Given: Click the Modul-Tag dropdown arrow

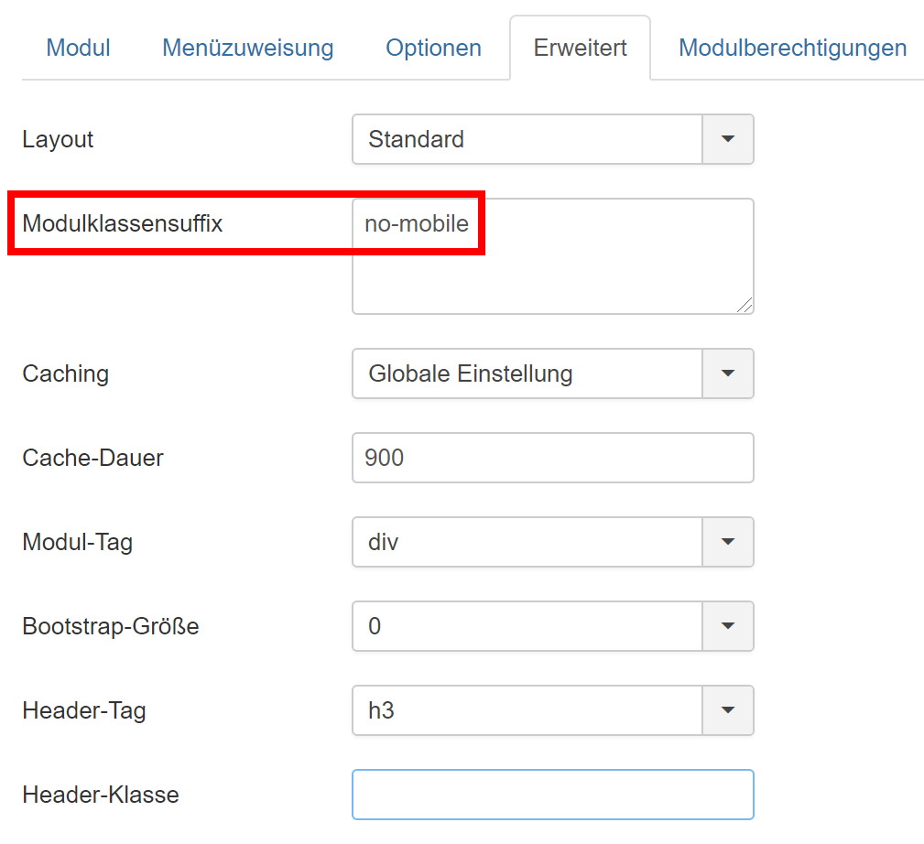Looking at the screenshot, I should (728, 542).
